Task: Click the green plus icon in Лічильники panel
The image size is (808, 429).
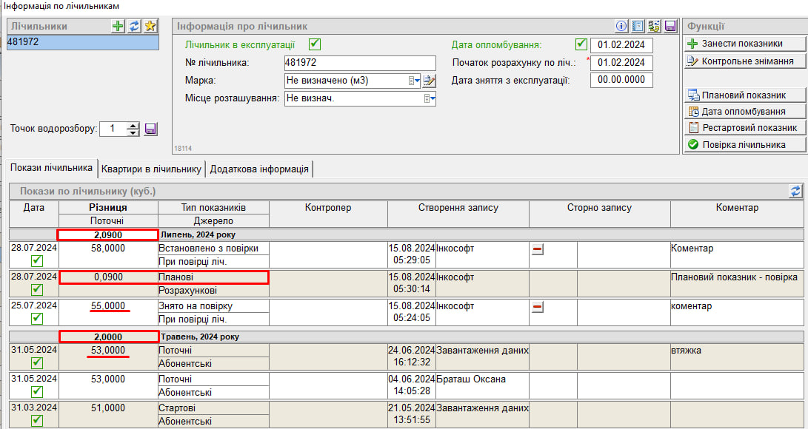Action: (118, 26)
